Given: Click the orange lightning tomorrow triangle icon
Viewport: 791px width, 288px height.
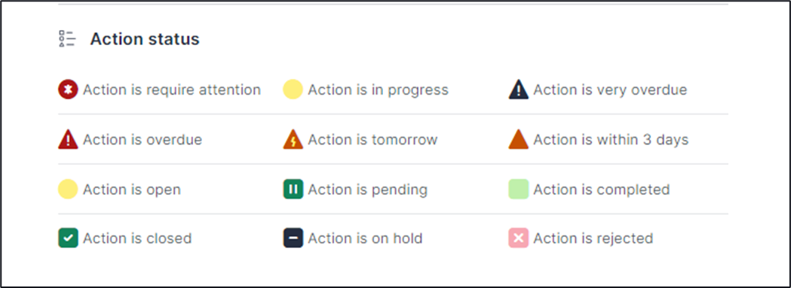Looking at the screenshot, I should click(x=293, y=139).
